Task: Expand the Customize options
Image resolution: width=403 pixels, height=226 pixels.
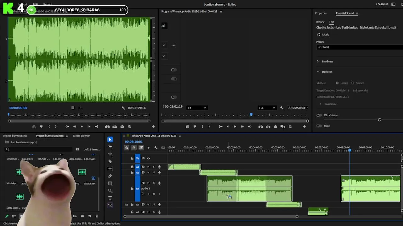Action: [320, 104]
